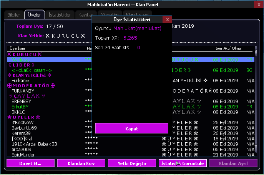Click the ÇAYLAK group header

pyautogui.click(x=27, y=96)
